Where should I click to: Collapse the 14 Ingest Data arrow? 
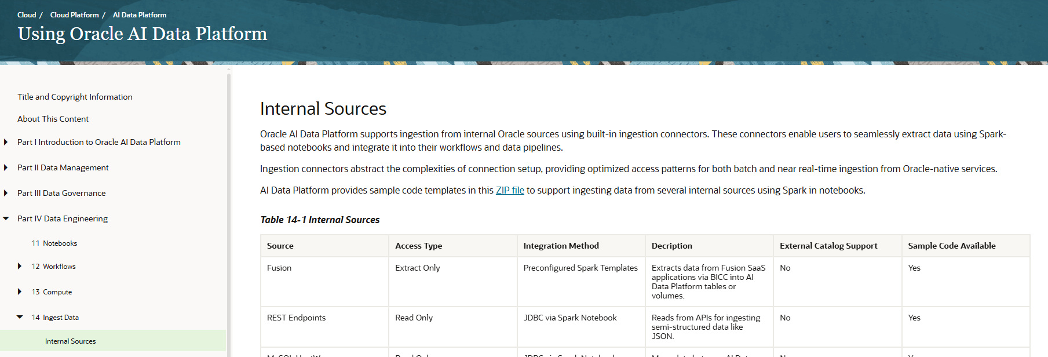tap(20, 318)
